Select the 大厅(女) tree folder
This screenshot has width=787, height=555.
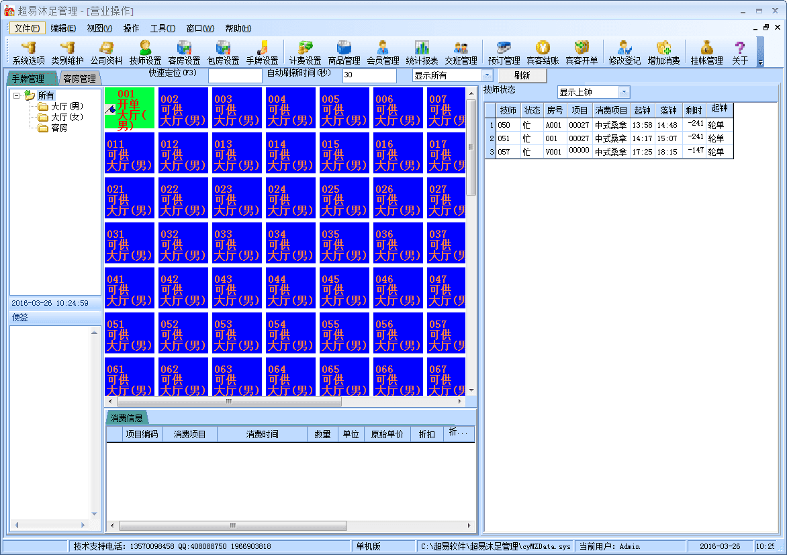pyautogui.click(x=66, y=117)
